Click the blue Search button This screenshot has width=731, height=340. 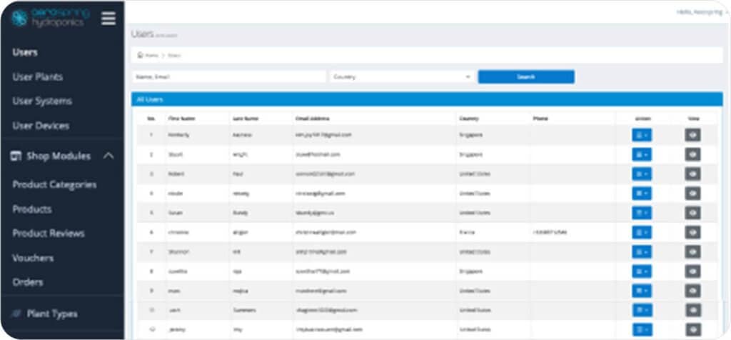(526, 77)
